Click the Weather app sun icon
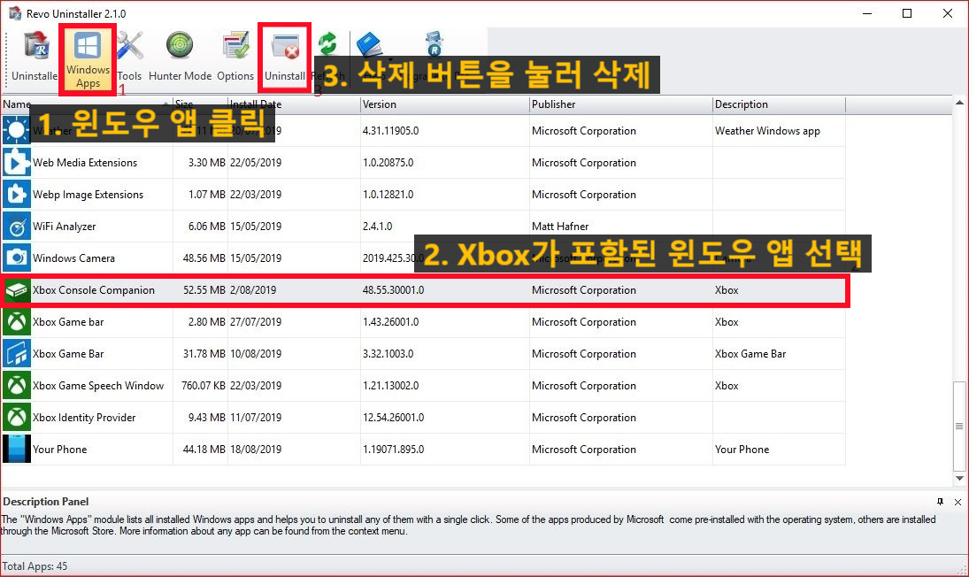 click(16, 130)
